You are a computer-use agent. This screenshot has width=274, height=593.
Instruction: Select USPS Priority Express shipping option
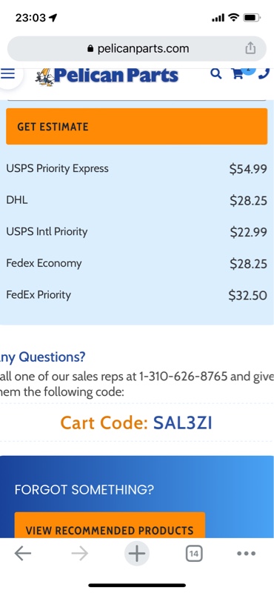click(x=137, y=169)
